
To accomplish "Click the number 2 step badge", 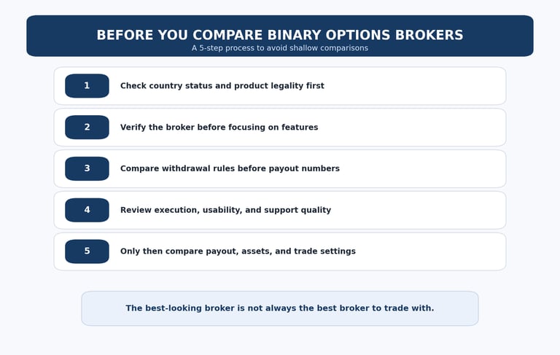I will pos(87,128).
